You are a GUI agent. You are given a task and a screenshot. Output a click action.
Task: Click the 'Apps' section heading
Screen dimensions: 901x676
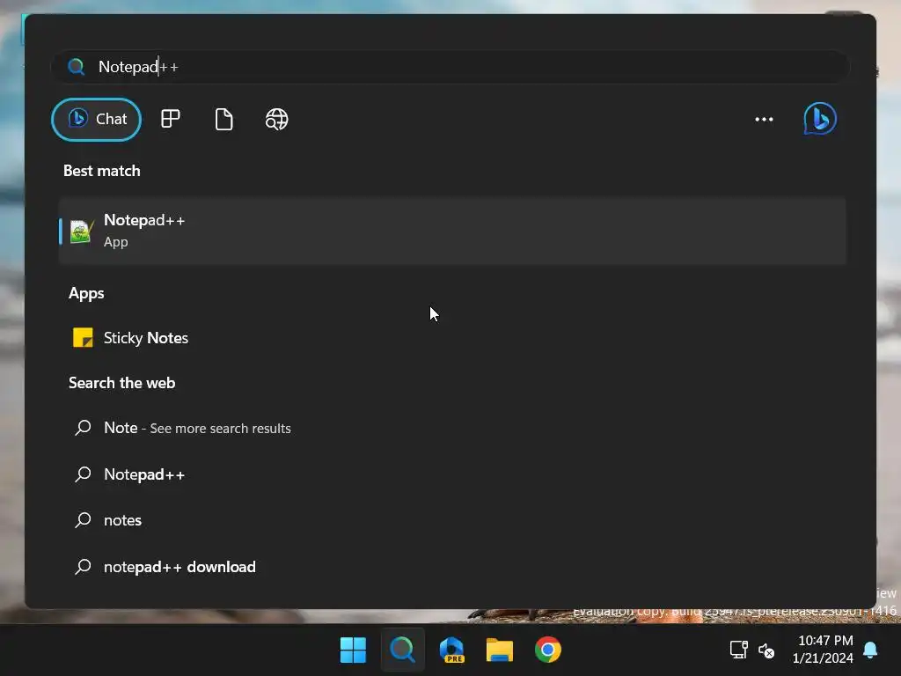(86, 294)
